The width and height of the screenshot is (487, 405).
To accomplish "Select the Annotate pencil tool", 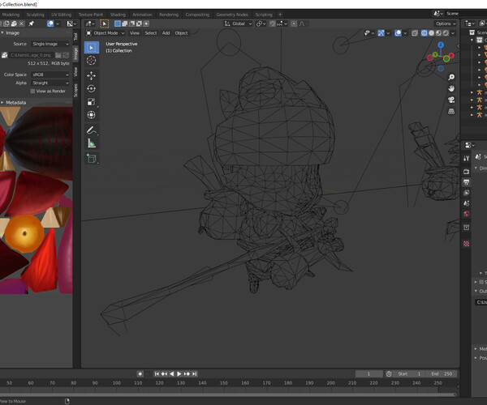I will (91, 130).
